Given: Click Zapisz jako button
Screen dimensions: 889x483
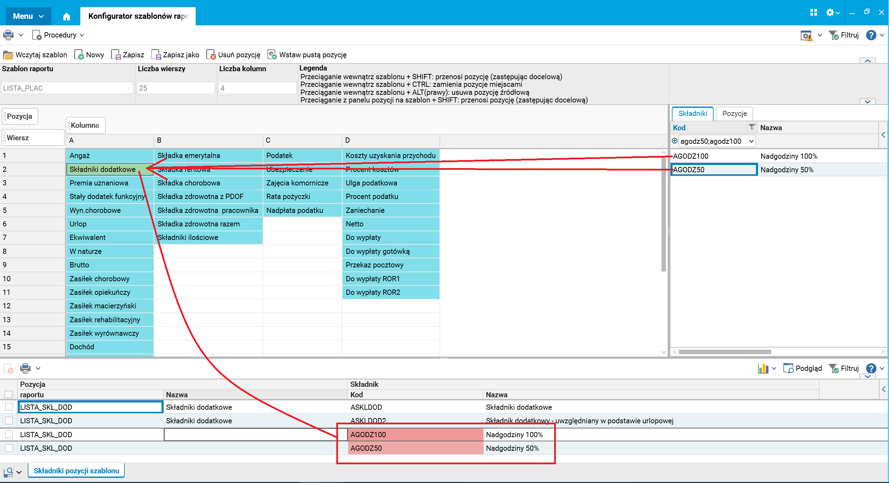Looking at the screenshot, I should [175, 55].
